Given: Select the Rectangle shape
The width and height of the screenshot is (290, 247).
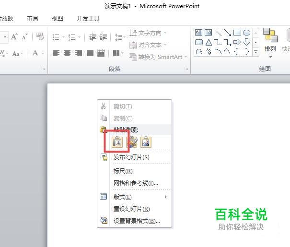Looking at the screenshot, I should pyautogui.click(x=237, y=33).
